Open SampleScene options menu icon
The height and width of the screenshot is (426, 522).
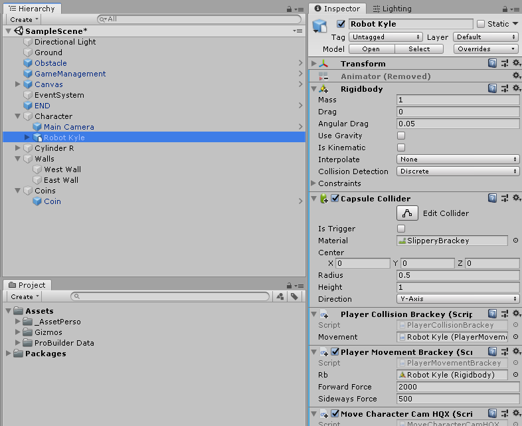(x=298, y=31)
